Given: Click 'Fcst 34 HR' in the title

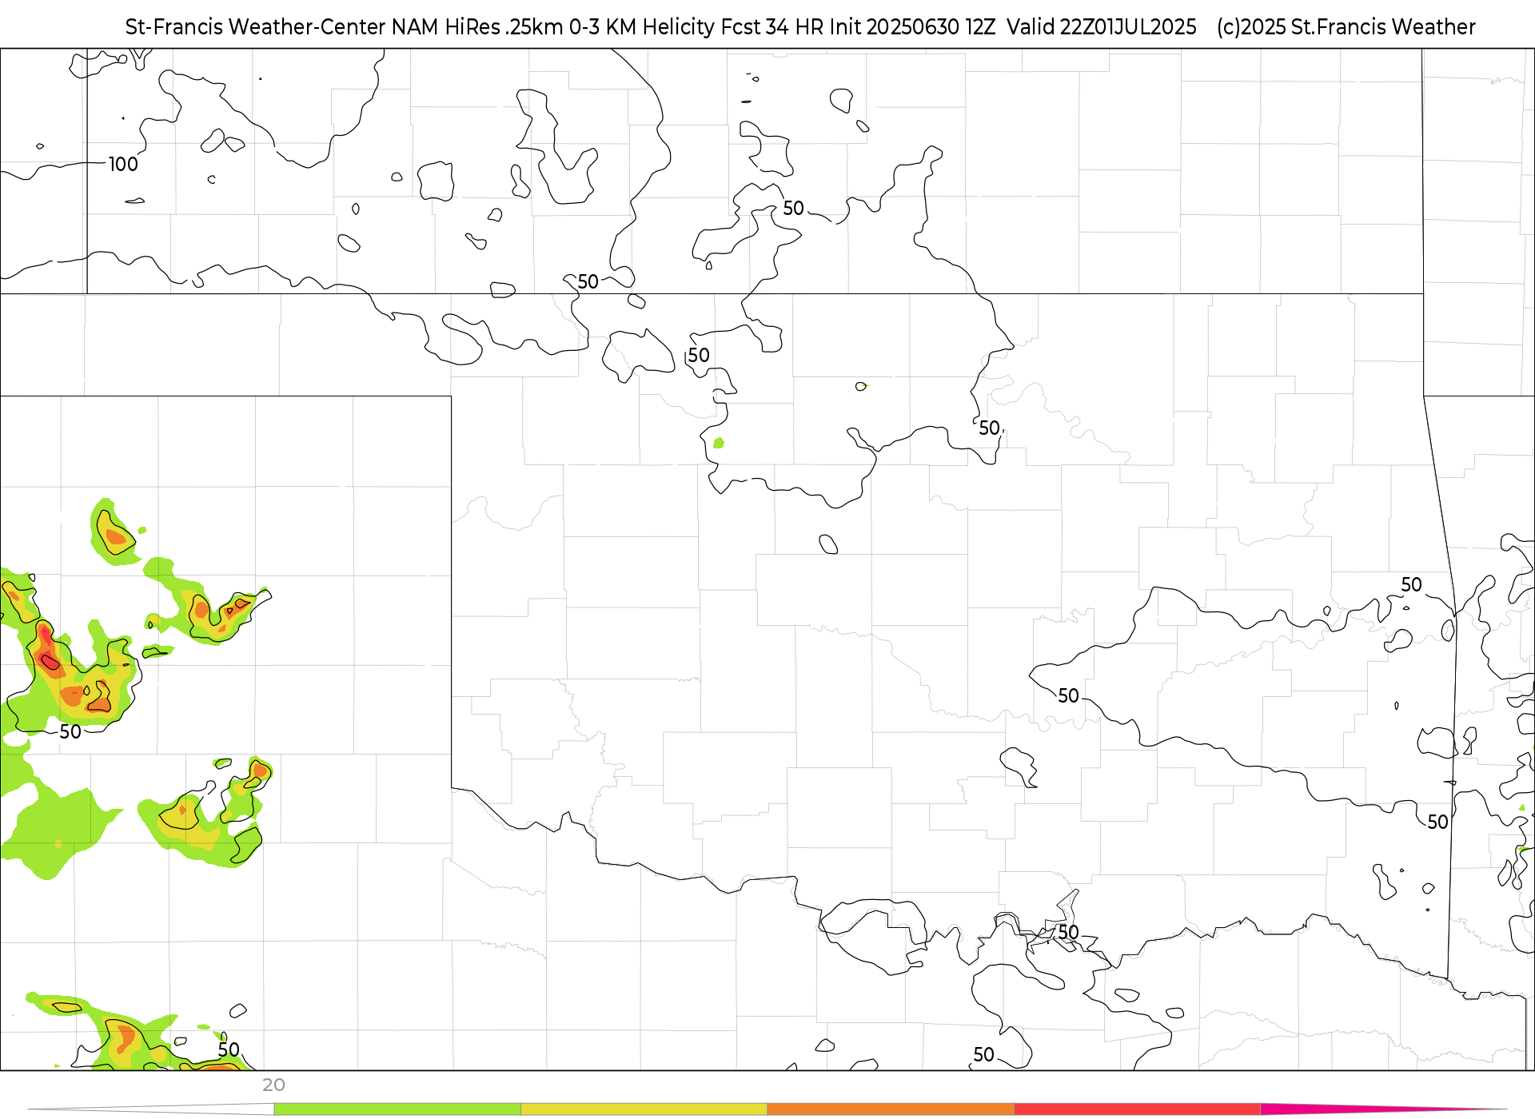Looking at the screenshot, I should pyautogui.click(x=772, y=27).
